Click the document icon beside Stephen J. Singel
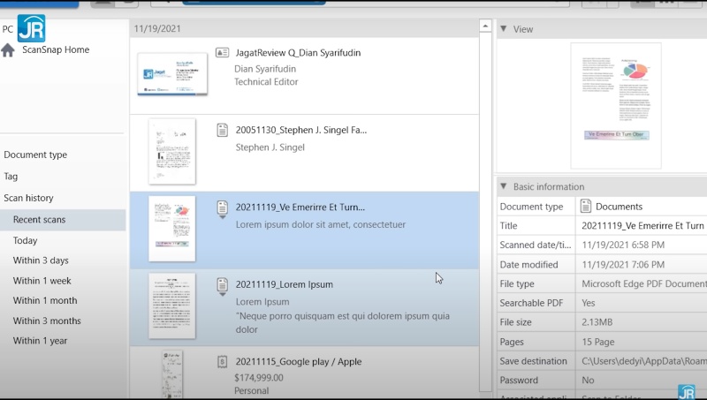This screenshot has width=707, height=400. 223,130
